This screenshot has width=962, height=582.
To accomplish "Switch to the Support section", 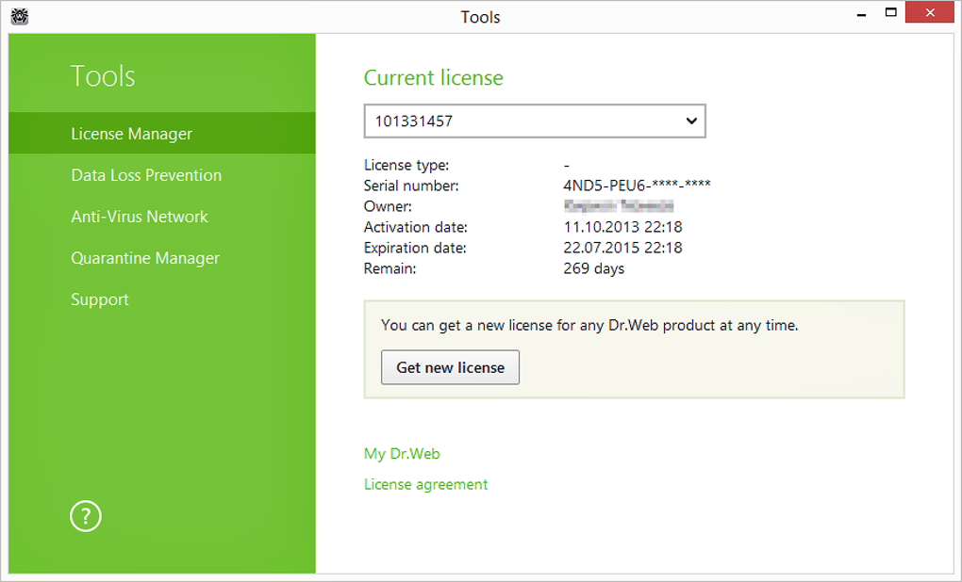I will tap(100, 299).
